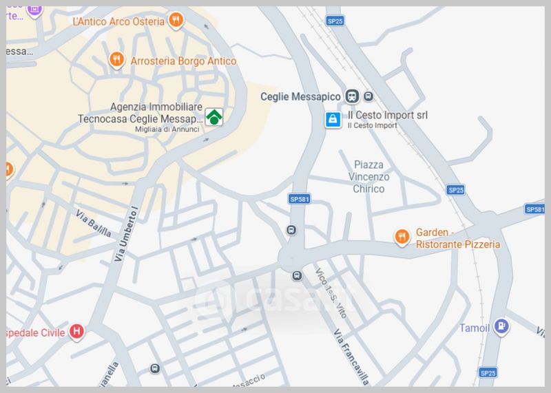Click the SP581 road badge in the map center
Viewport: 551px width, 393px height.
[299, 199]
